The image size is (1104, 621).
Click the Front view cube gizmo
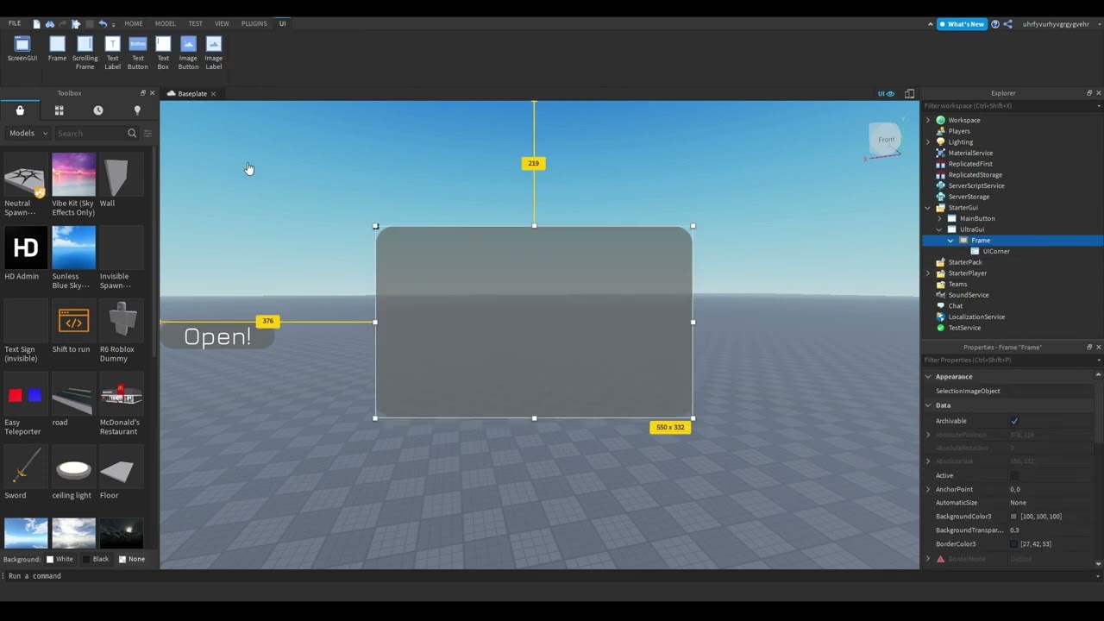pos(886,140)
